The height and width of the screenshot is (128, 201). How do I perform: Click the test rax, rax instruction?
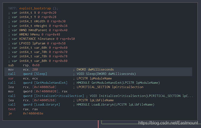pos(23,109)
